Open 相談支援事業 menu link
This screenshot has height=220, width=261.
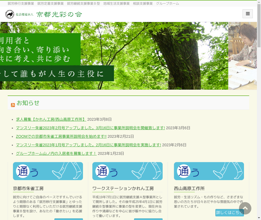(143, 4)
